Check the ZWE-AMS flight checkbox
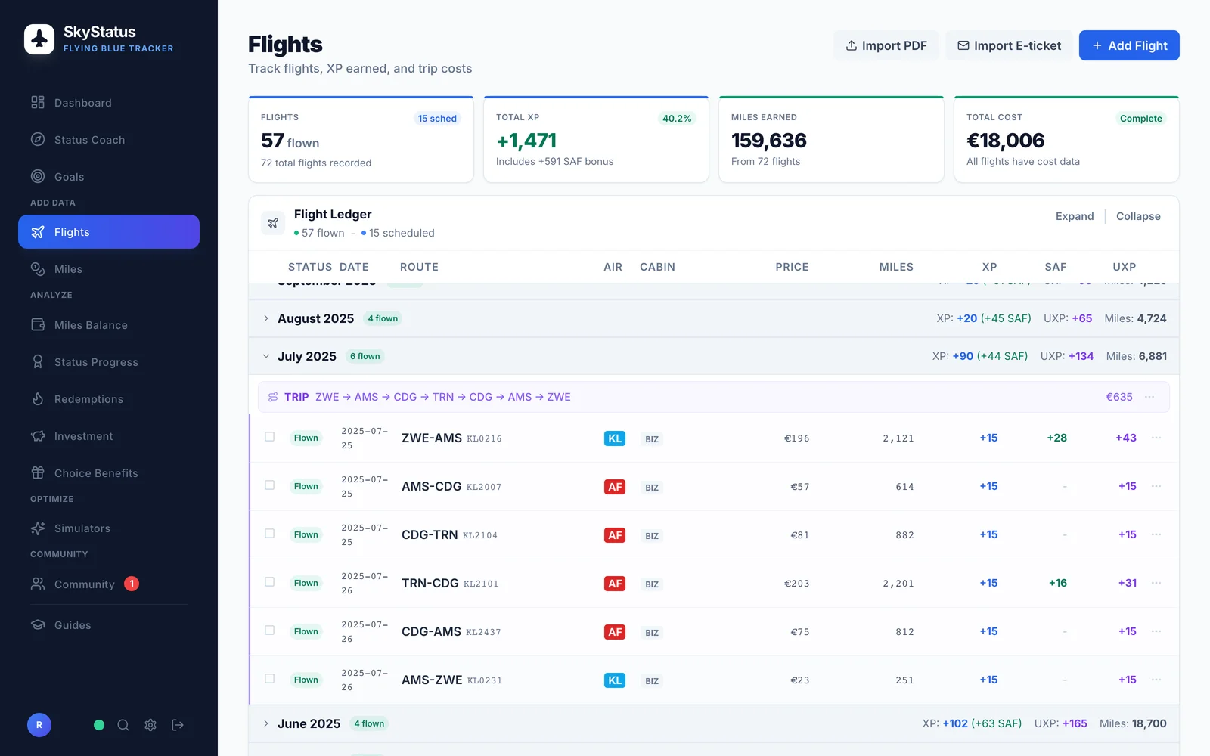Screen dimensions: 1210x756 (269, 437)
